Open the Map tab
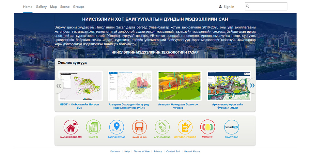This screenshot has height=155, width=310. 53,7
